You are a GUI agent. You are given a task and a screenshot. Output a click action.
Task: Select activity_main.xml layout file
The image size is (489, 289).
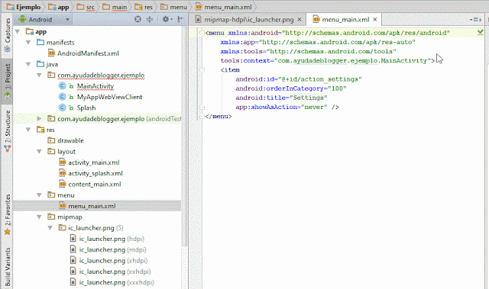pyautogui.click(x=89, y=162)
